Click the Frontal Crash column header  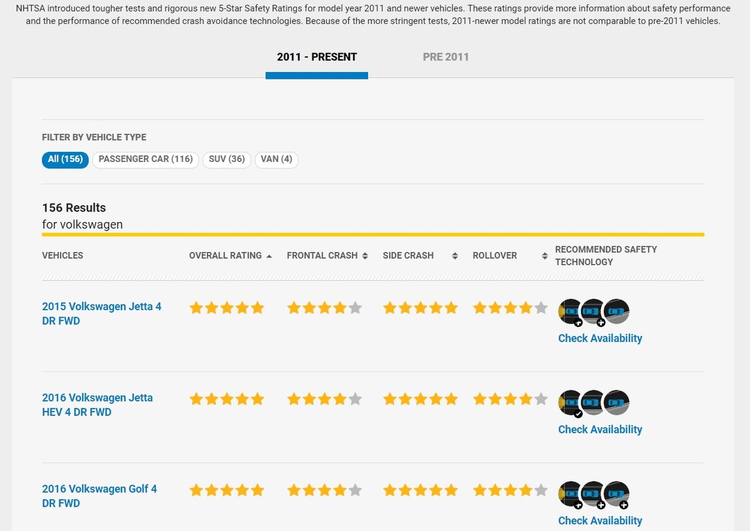(322, 256)
